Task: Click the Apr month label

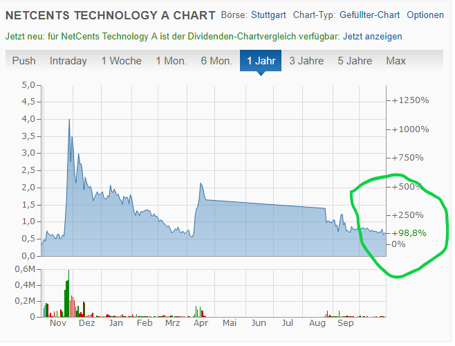Action: point(201,322)
